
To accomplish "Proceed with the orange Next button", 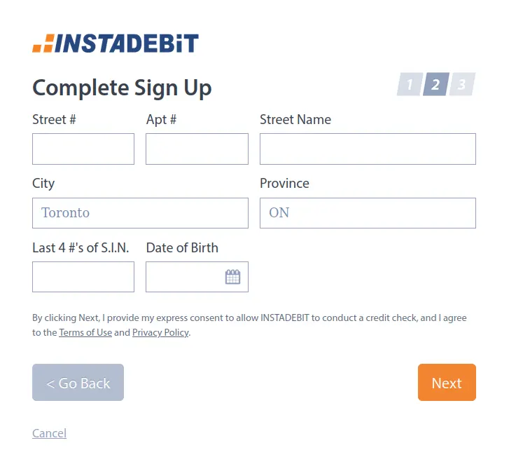I will 447,382.
